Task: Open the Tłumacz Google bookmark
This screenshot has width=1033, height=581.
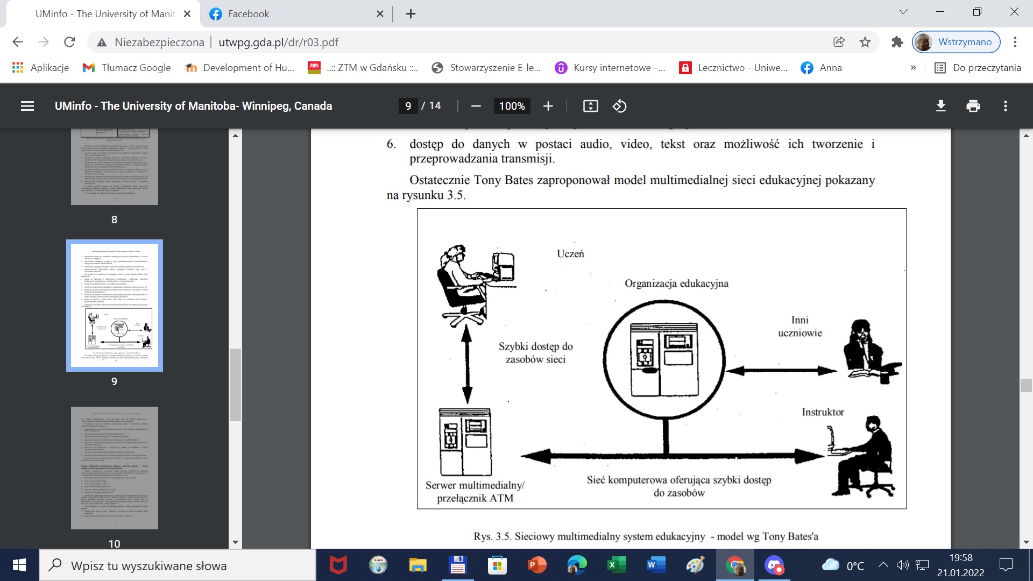Action: click(127, 68)
